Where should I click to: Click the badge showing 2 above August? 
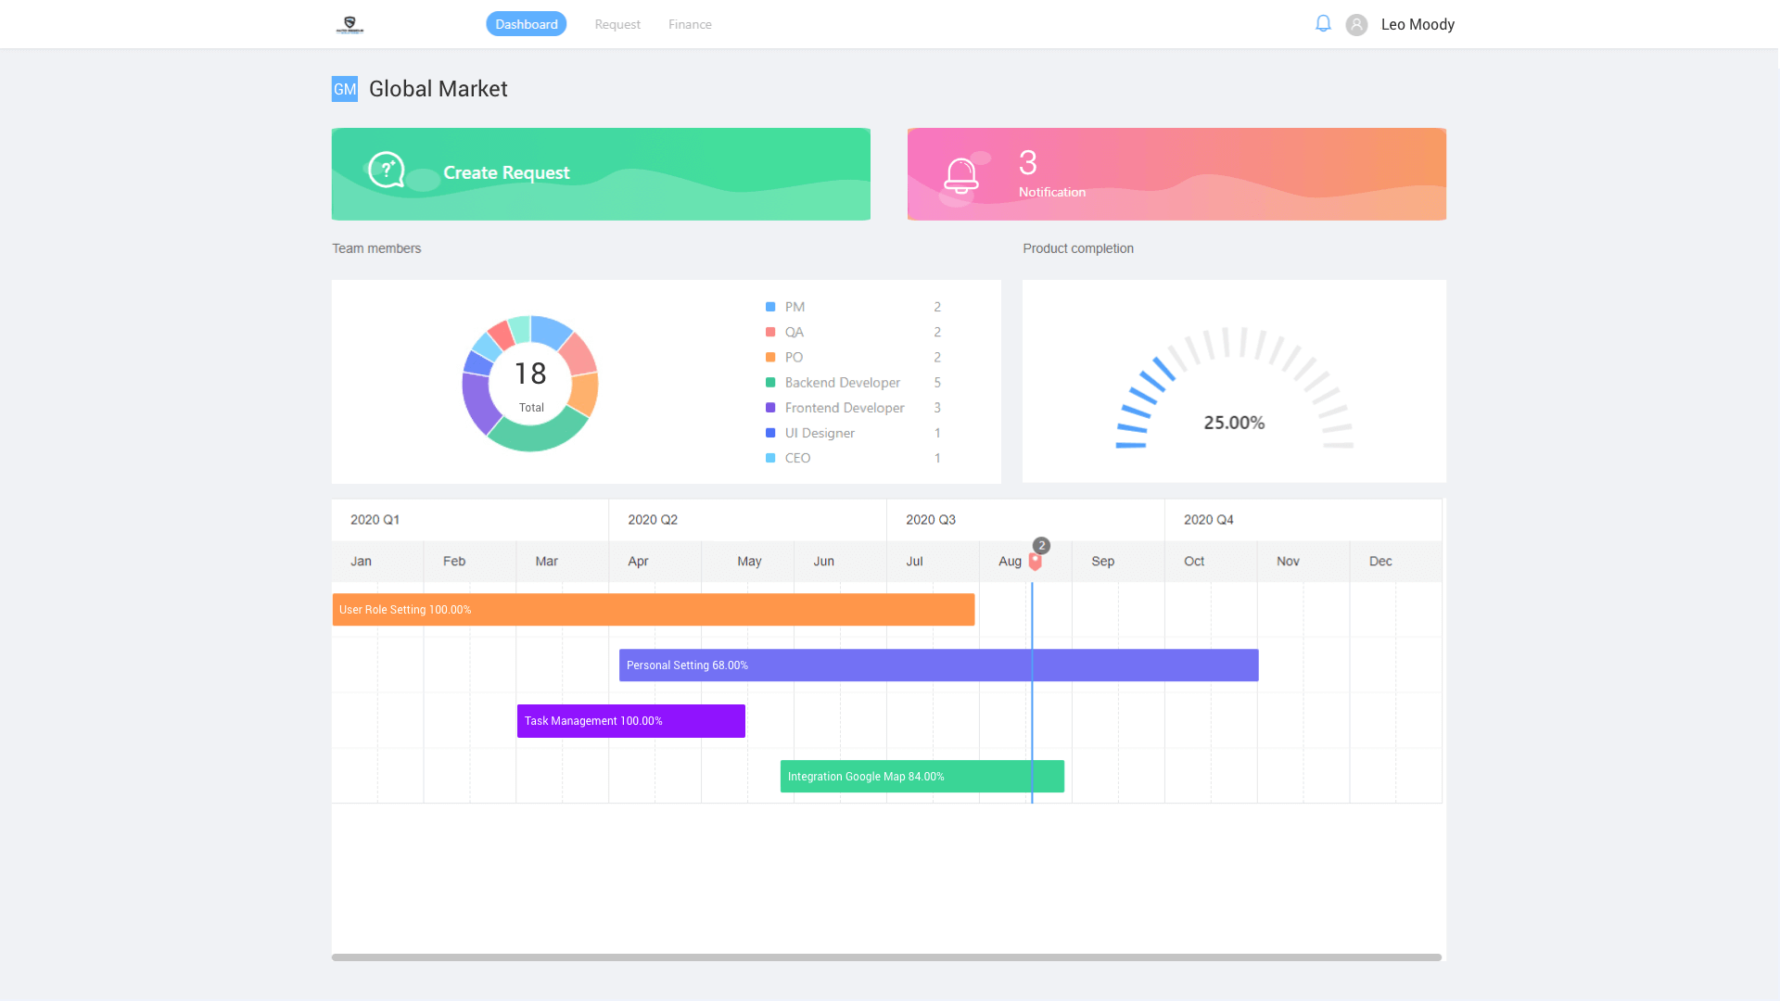click(x=1042, y=546)
